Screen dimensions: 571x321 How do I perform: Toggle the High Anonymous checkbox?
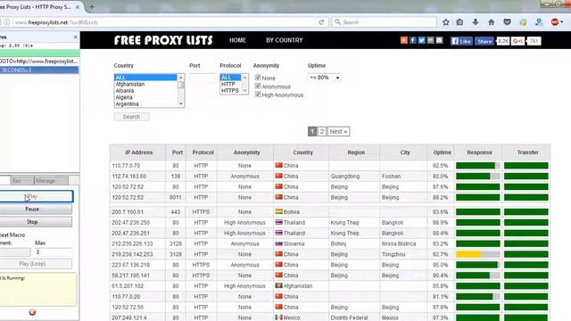(x=258, y=95)
